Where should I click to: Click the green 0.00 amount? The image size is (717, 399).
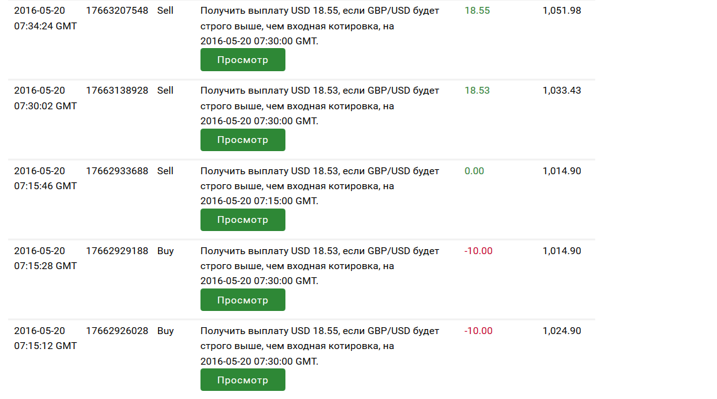(474, 170)
